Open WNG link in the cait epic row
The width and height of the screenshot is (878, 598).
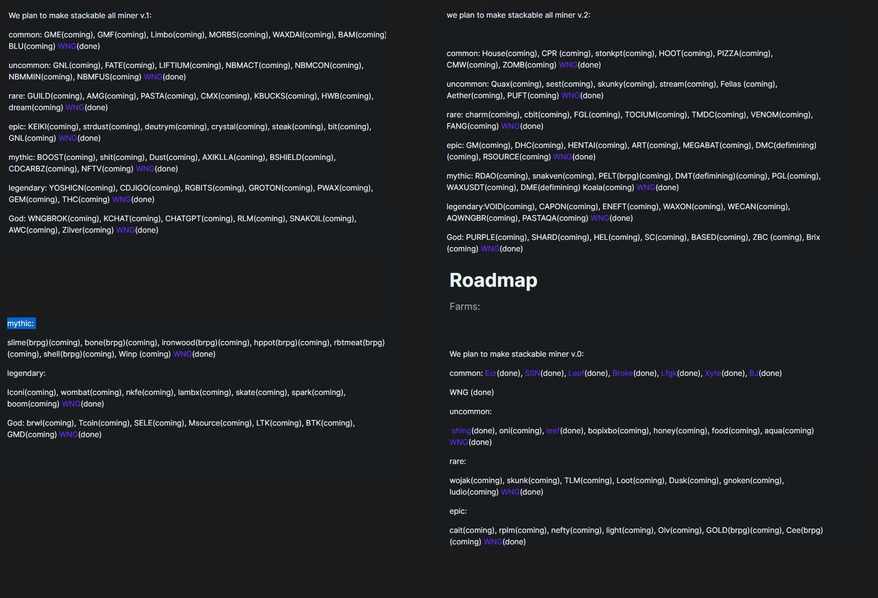click(493, 542)
